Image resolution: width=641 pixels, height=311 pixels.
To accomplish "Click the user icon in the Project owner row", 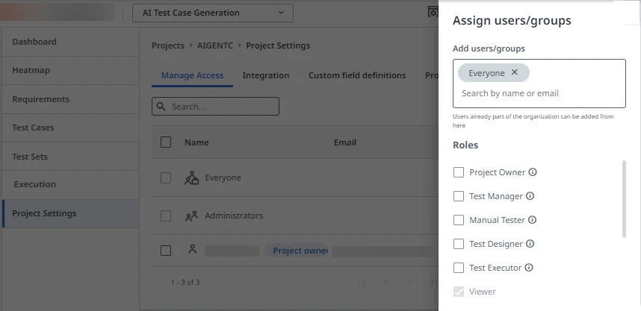I will click(193, 249).
